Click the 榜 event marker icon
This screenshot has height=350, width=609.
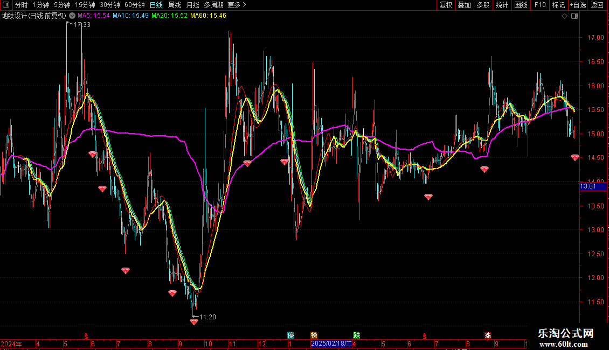pyautogui.click(x=314, y=335)
